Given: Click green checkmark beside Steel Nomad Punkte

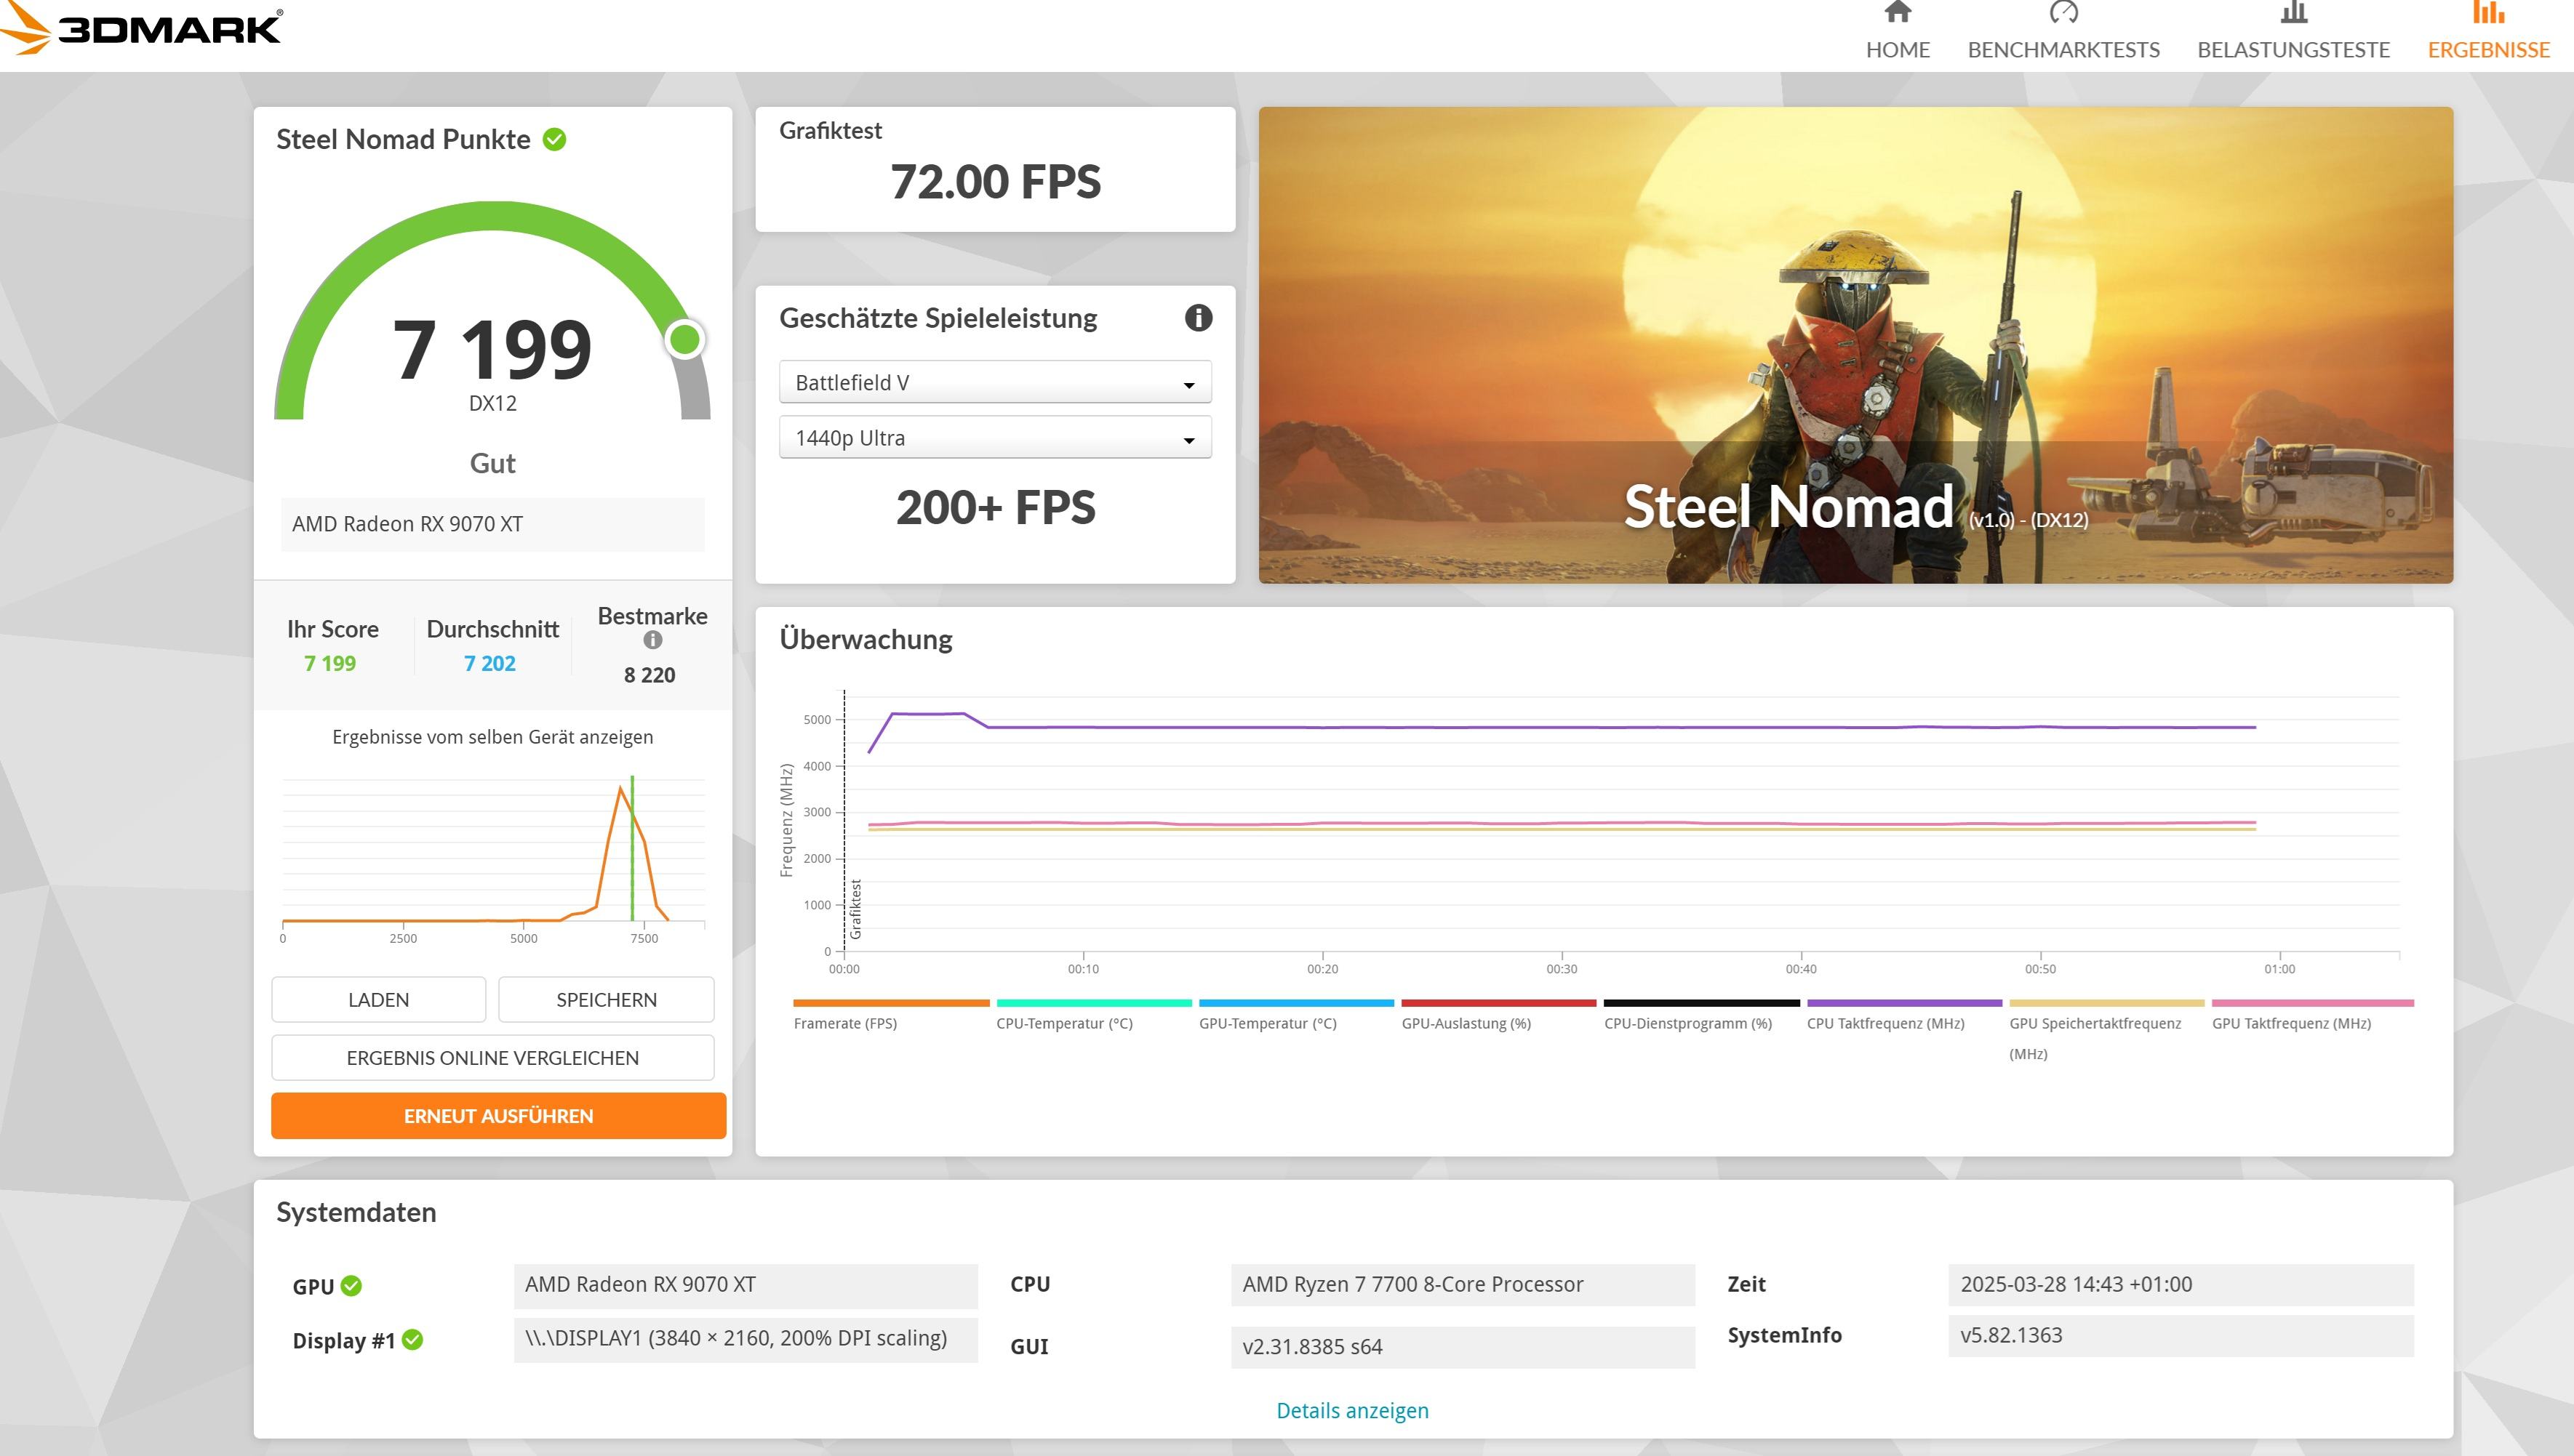Looking at the screenshot, I should [554, 140].
